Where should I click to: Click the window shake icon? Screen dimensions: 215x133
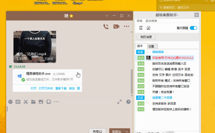pos(49,102)
